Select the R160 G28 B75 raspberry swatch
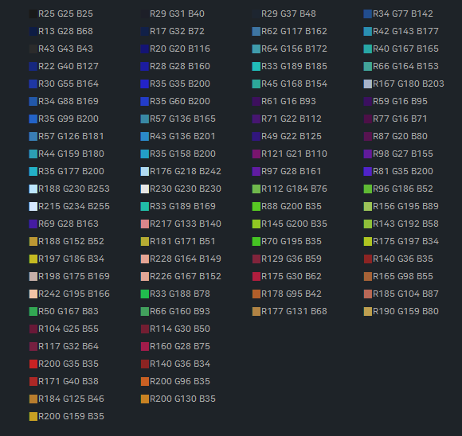462x436 pixels. pyautogui.click(x=145, y=347)
